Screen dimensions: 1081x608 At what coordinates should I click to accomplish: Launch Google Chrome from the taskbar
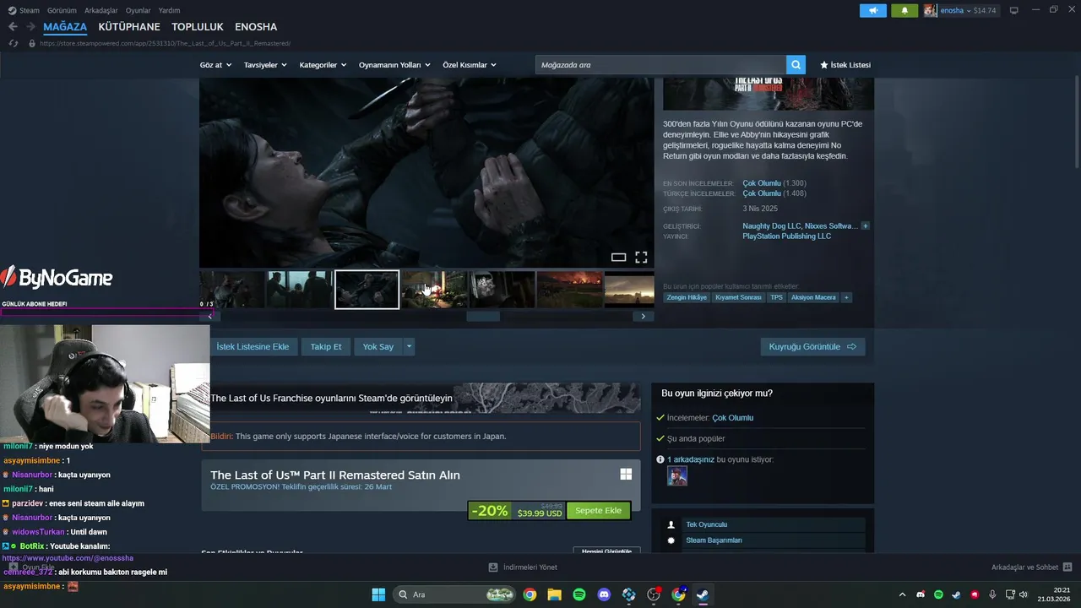tap(530, 594)
